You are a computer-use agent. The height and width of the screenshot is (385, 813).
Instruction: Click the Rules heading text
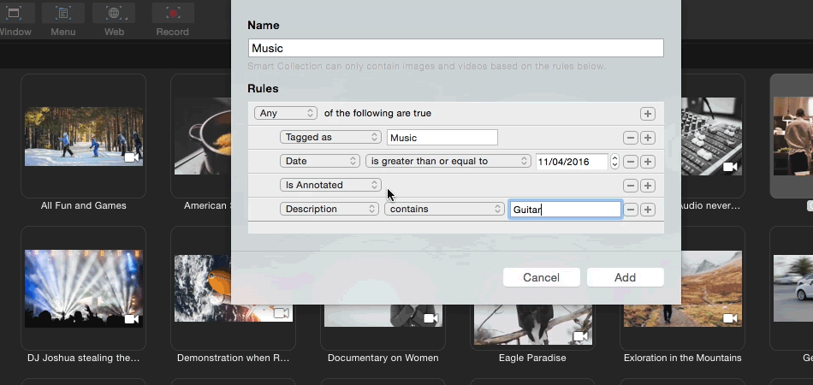pyautogui.click(x=263, y=89)
